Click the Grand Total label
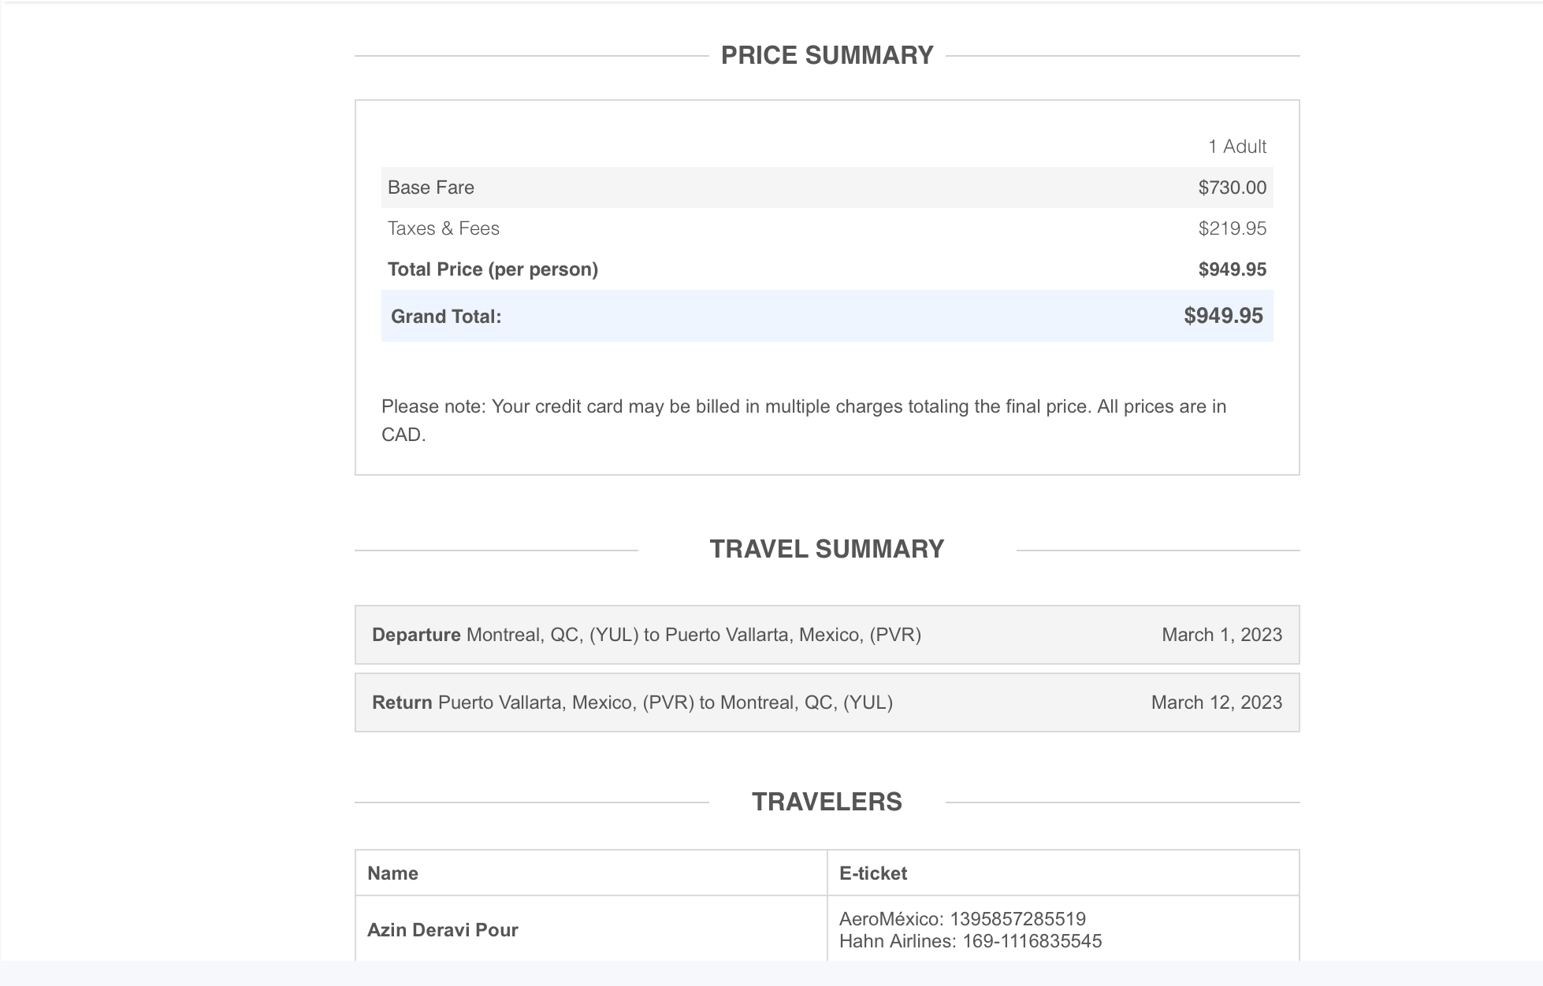Image resolution: width=1543 pixels, height=986 pixels. (446, 317)
